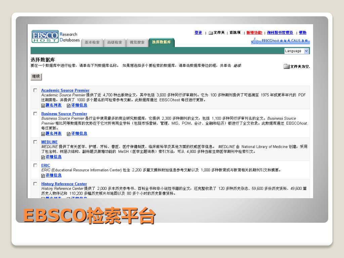Click 详细信息 under Business Source Premier
Screen dimensions: 344x258
(79, 134)
